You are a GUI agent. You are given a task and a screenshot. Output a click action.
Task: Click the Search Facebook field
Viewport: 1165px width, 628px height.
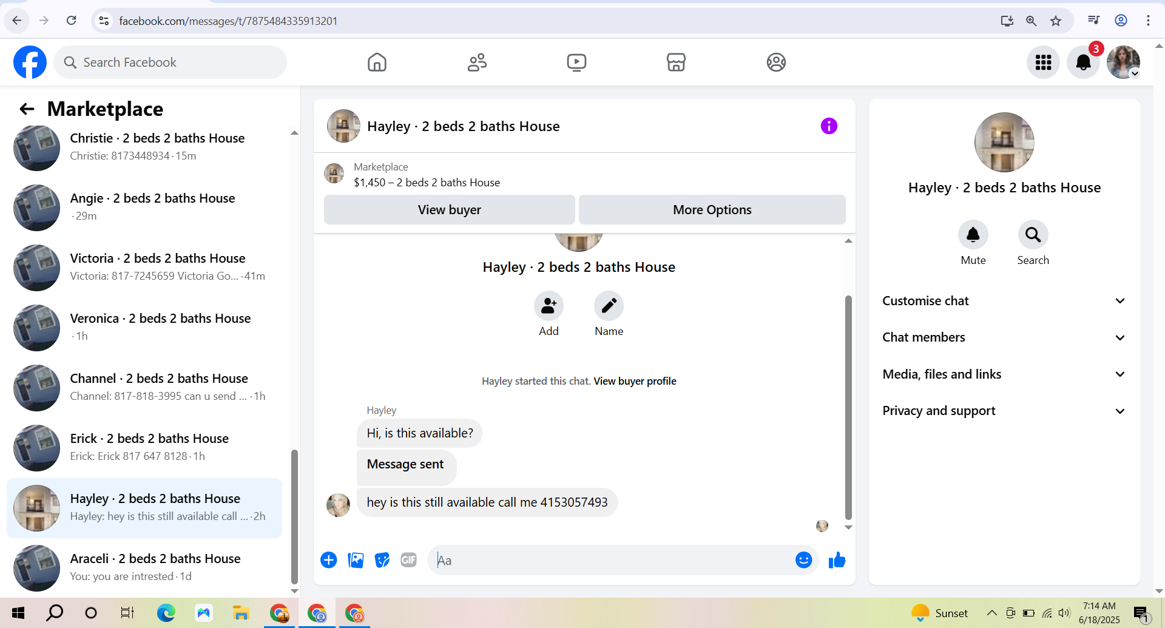point(170,62)
